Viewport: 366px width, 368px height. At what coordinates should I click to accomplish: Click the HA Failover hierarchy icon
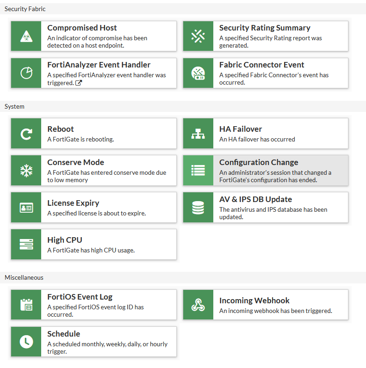click(198, 134)
